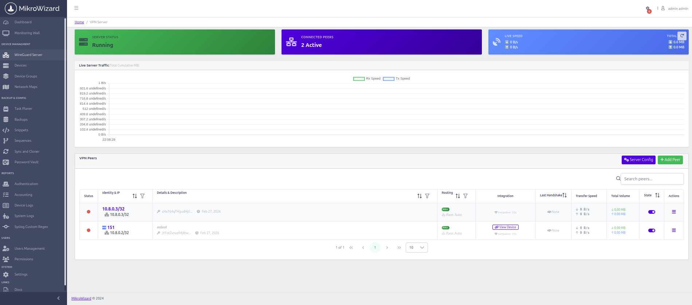Go to Password Vault in sidebar
This screenshot has width=692, height=305.
[x=26, y=162]
